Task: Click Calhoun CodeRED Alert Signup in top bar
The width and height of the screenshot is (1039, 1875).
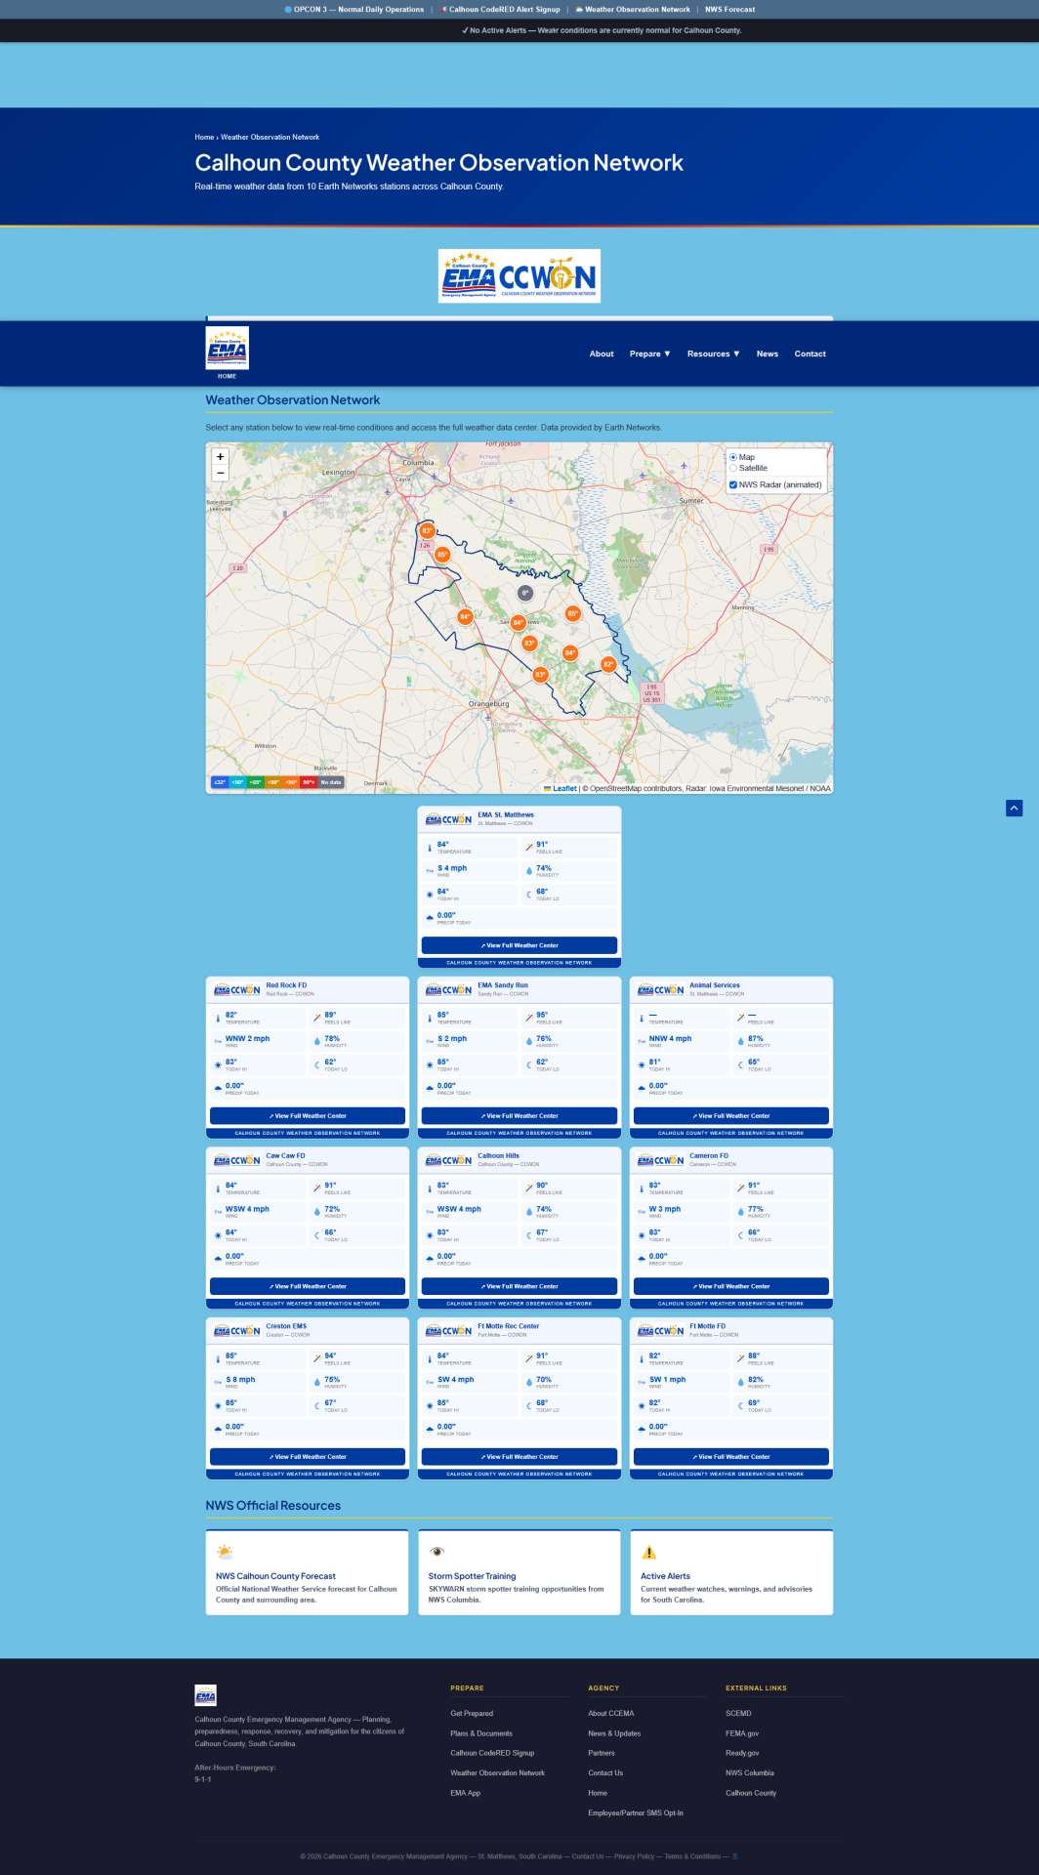Action: [x=501, y=9]
